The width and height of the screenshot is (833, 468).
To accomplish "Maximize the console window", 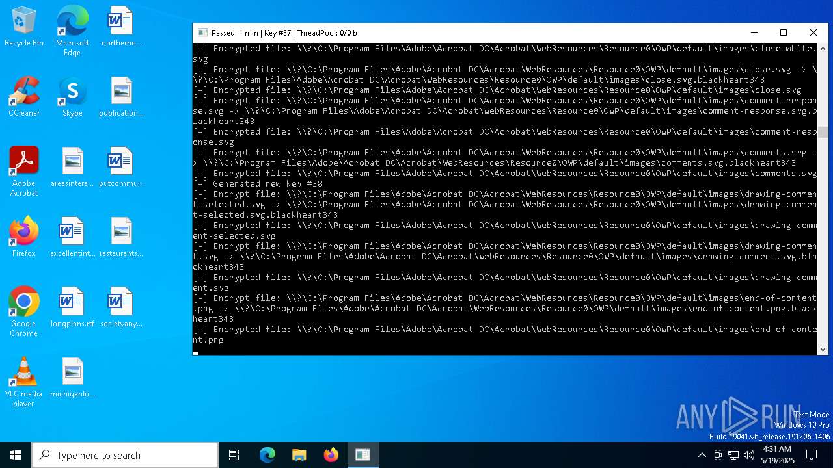I will coord(784,32).
